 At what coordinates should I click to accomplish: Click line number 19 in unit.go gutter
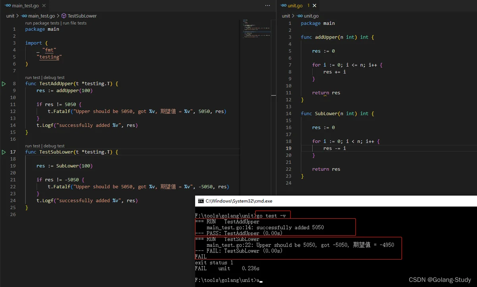point(288,148)
